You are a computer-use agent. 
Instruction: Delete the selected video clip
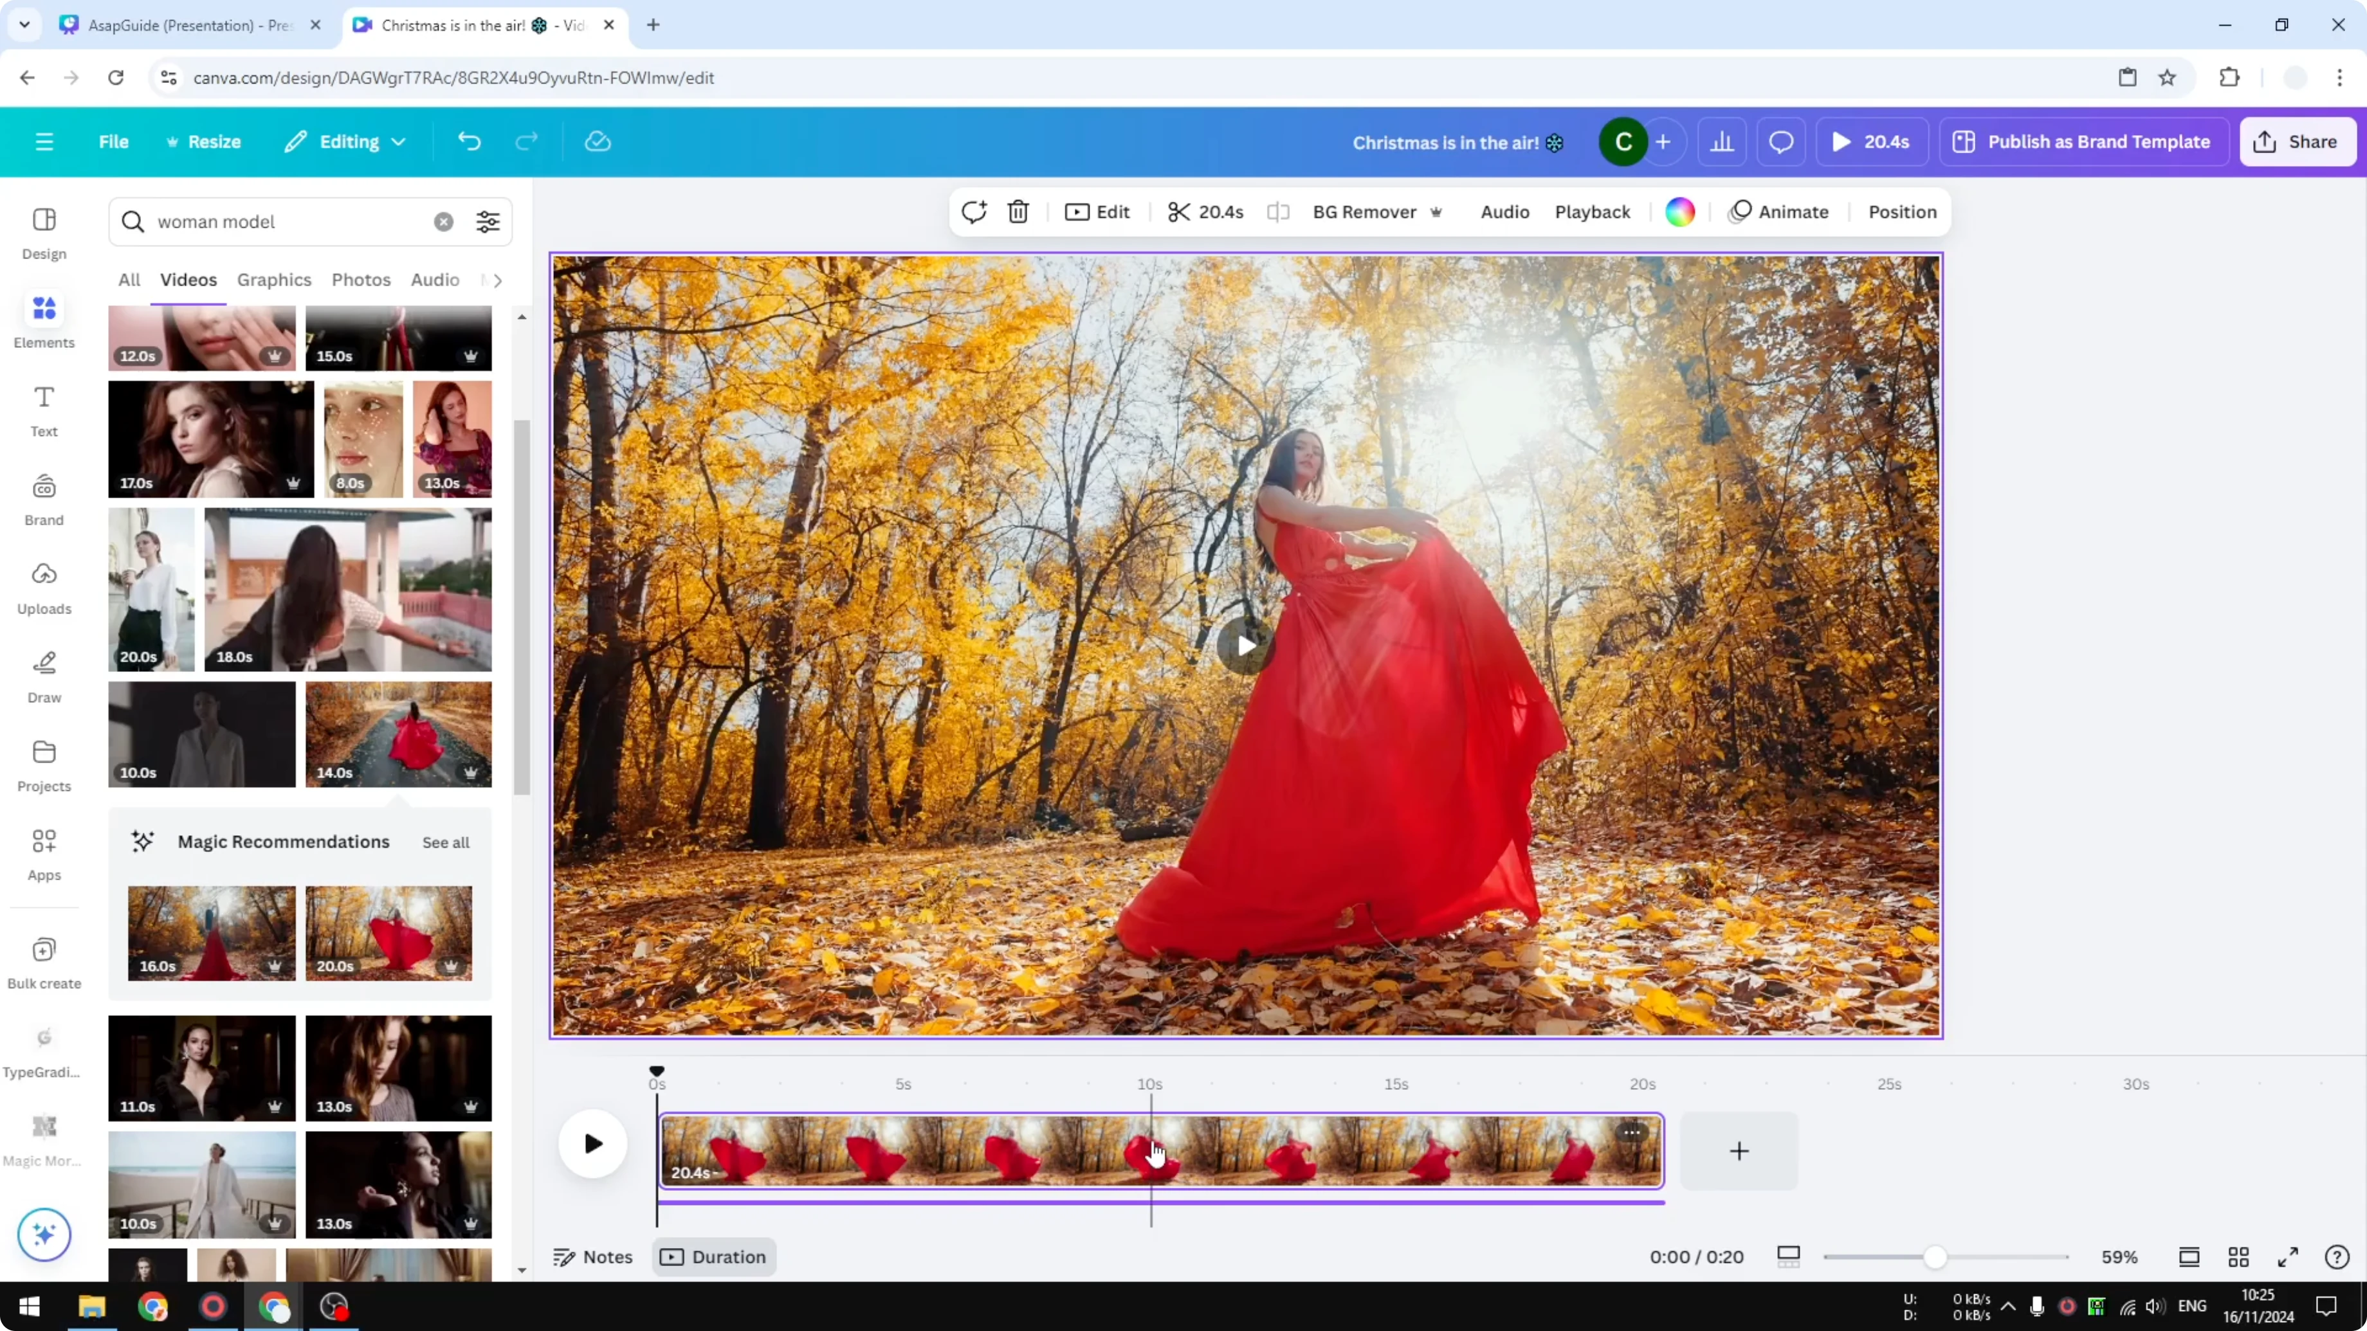(x=1018, y=212)
